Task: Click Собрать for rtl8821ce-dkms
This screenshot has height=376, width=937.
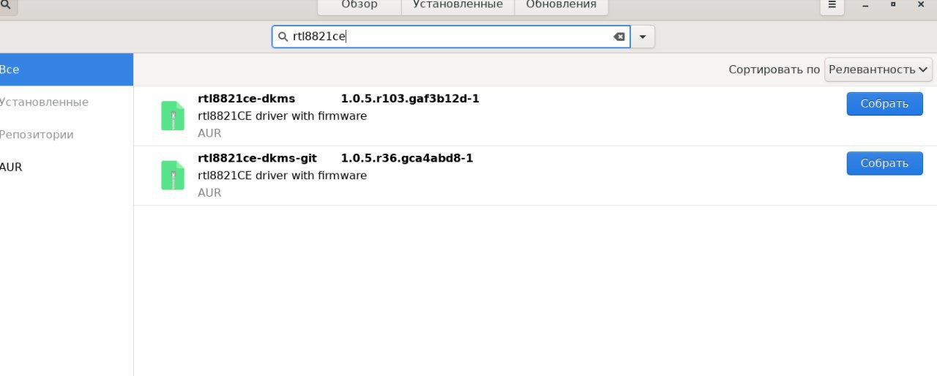Action: [884, 103]
